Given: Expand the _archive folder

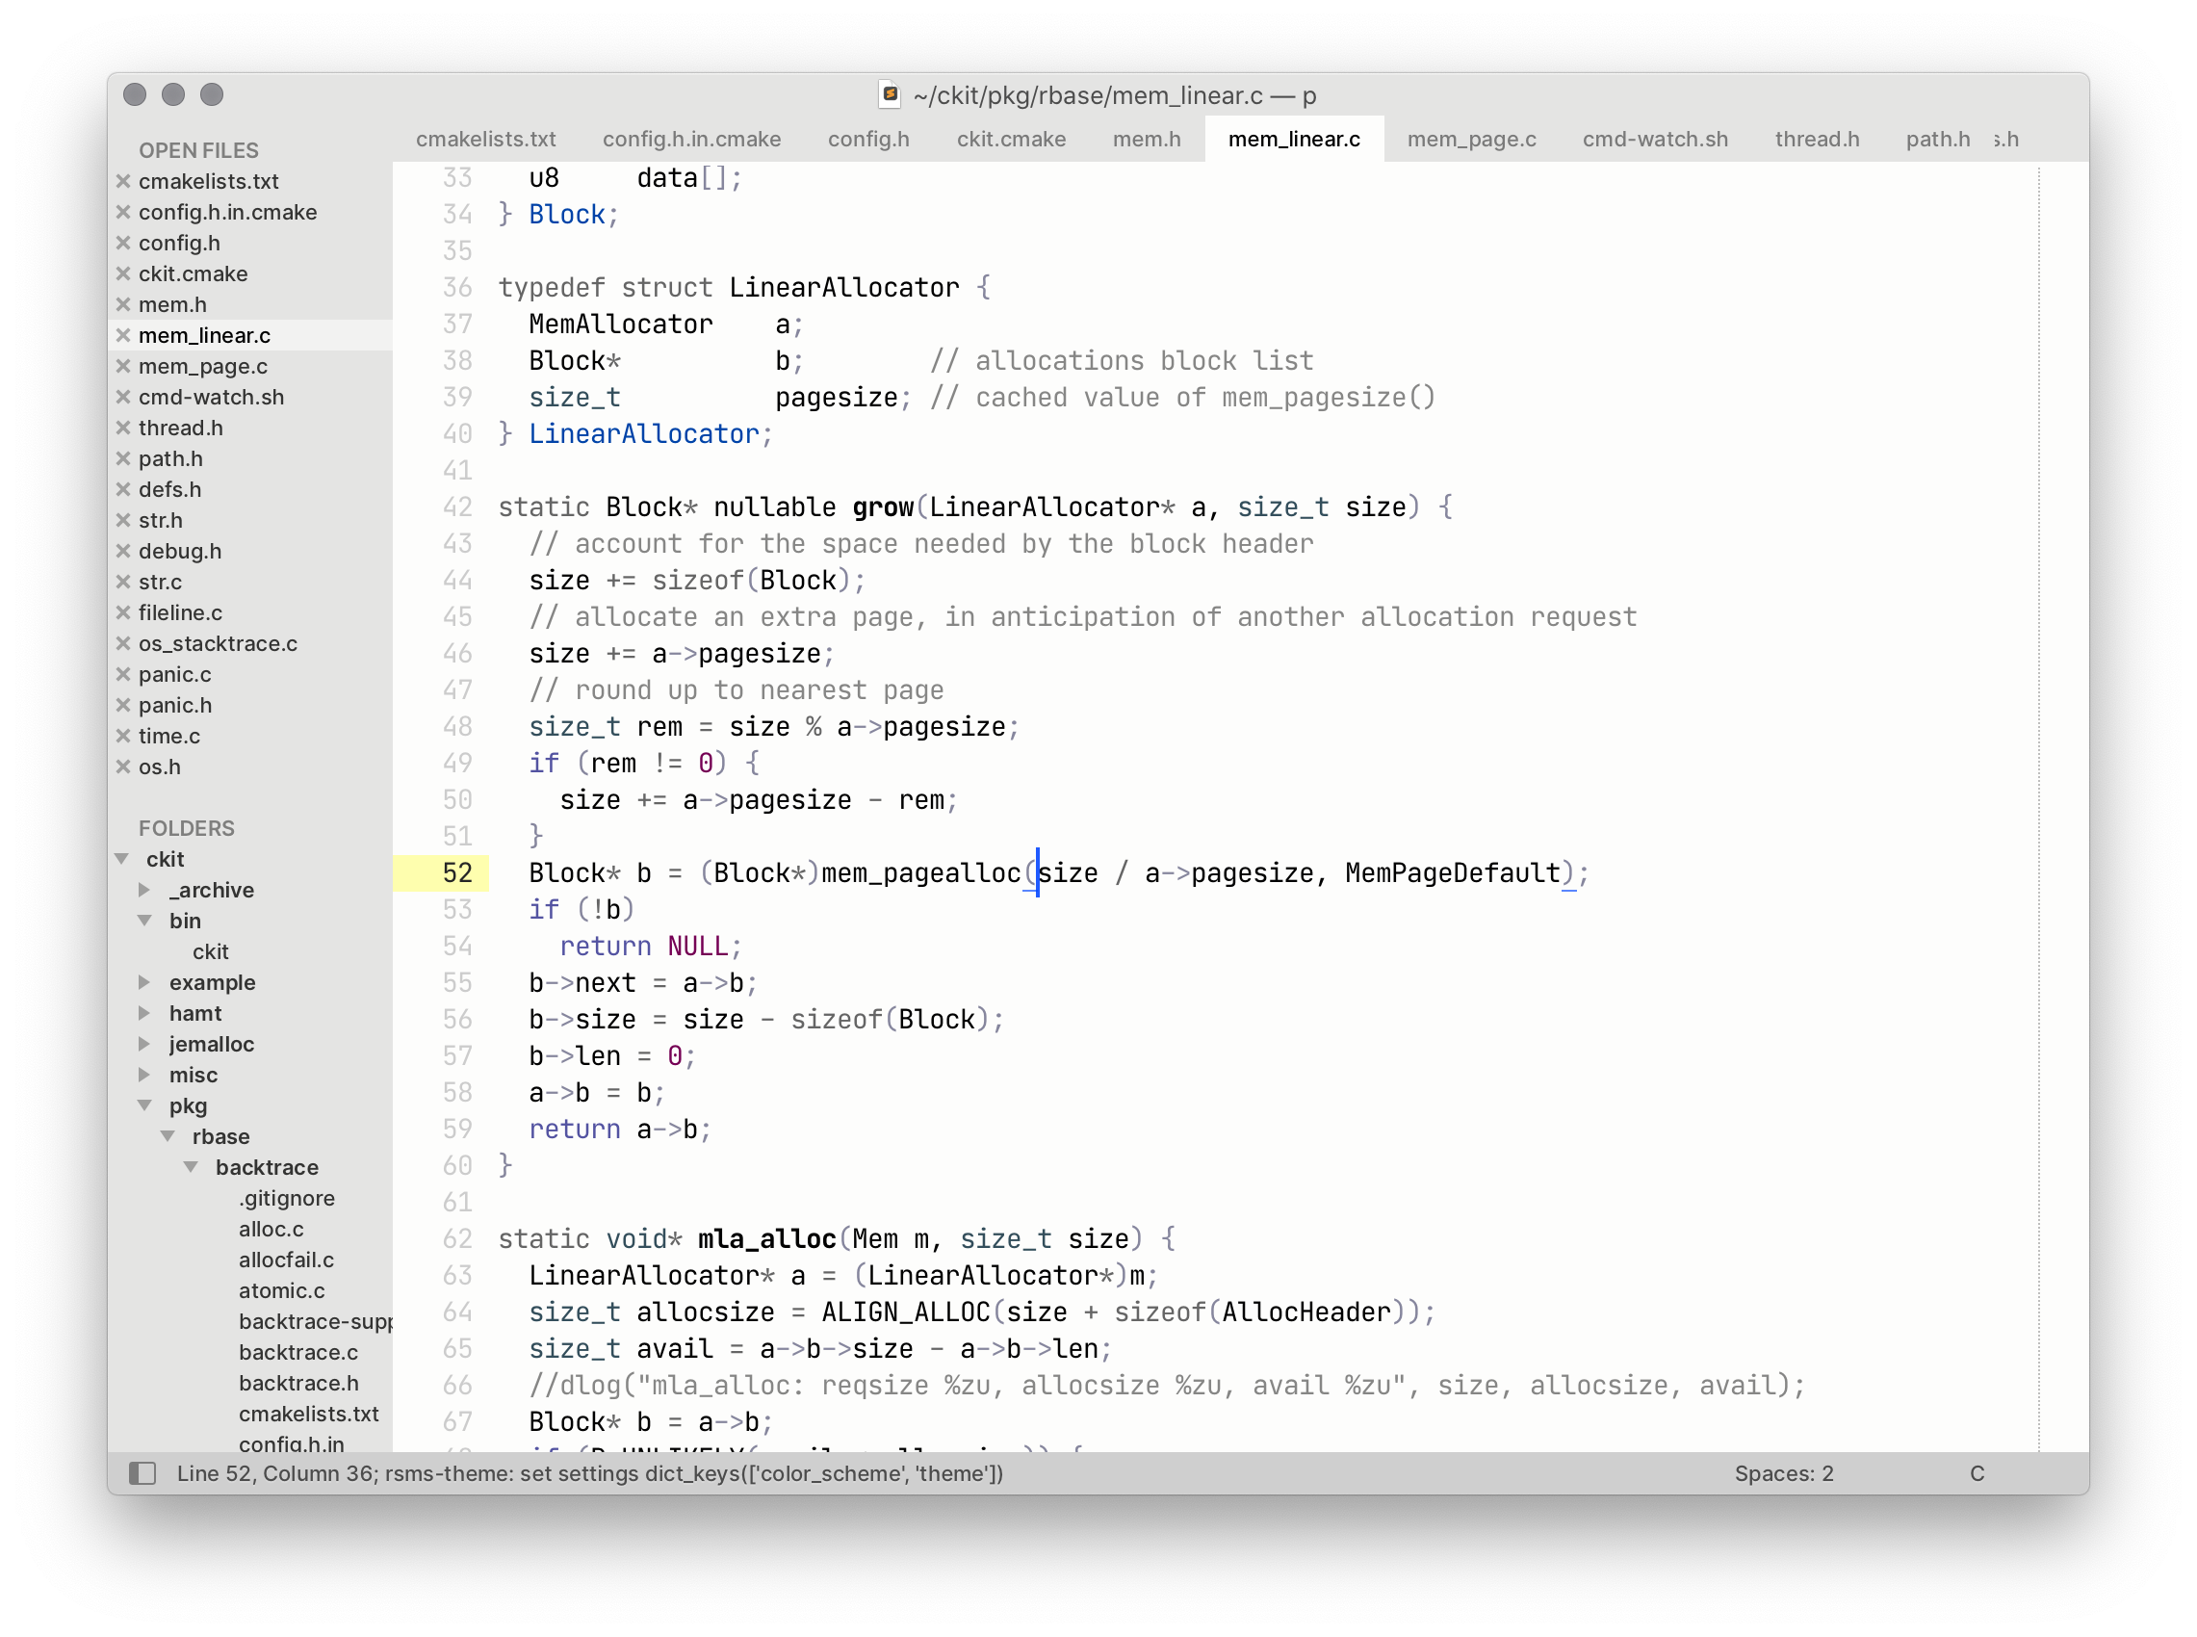Looking at the screenshot, I should (144, 890).
